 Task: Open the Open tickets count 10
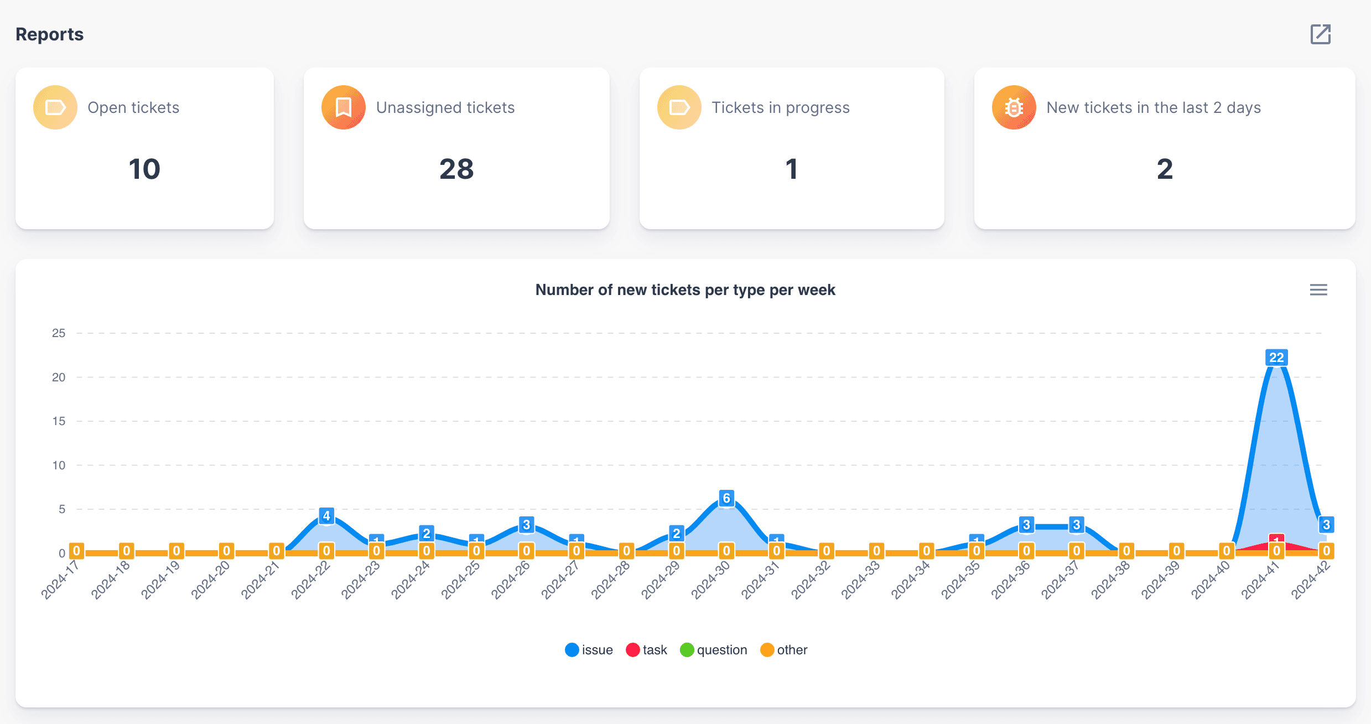[144, 169]
